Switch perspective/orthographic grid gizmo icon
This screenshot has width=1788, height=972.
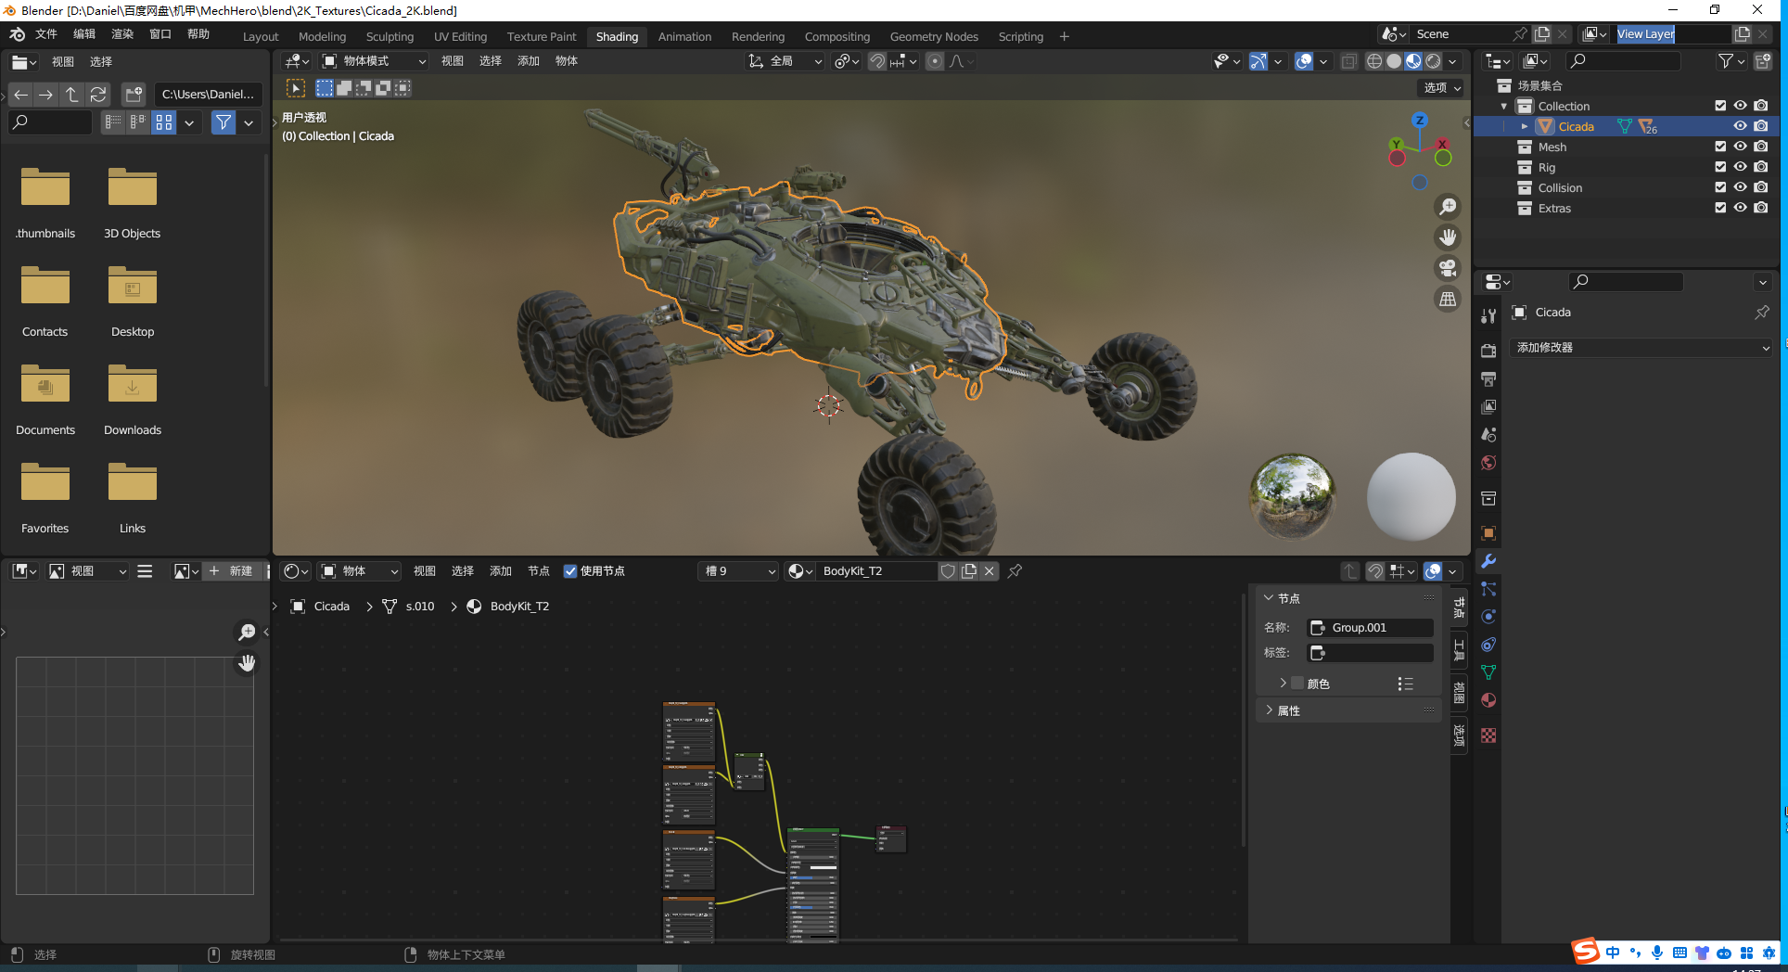1447,299
